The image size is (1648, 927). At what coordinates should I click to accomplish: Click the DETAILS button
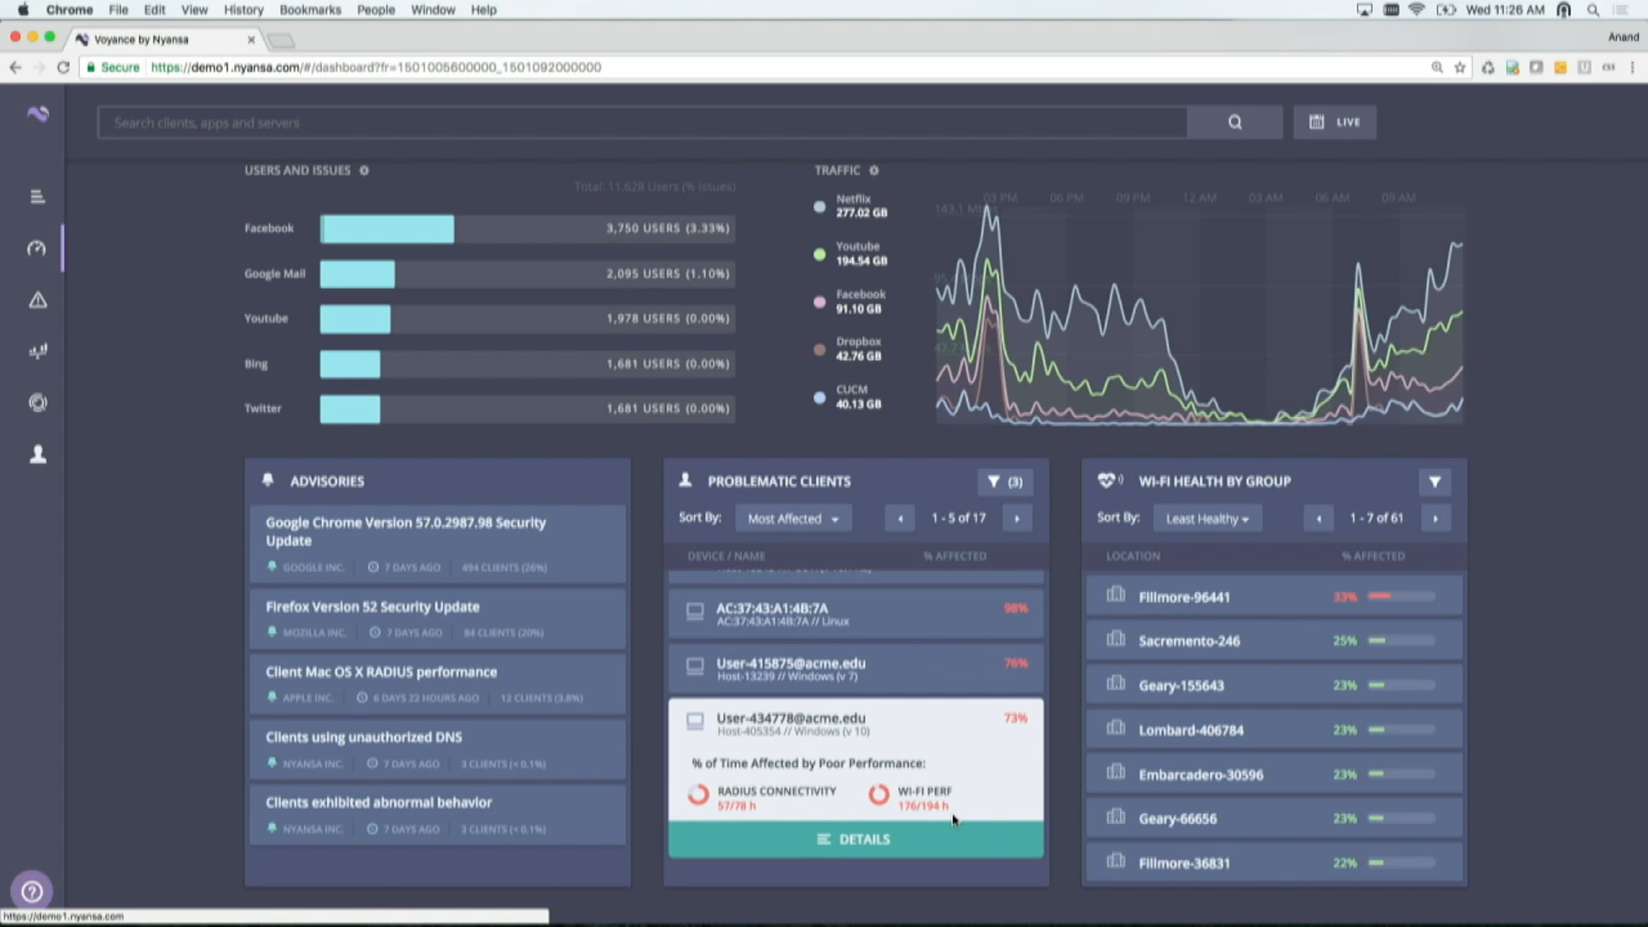856,839
